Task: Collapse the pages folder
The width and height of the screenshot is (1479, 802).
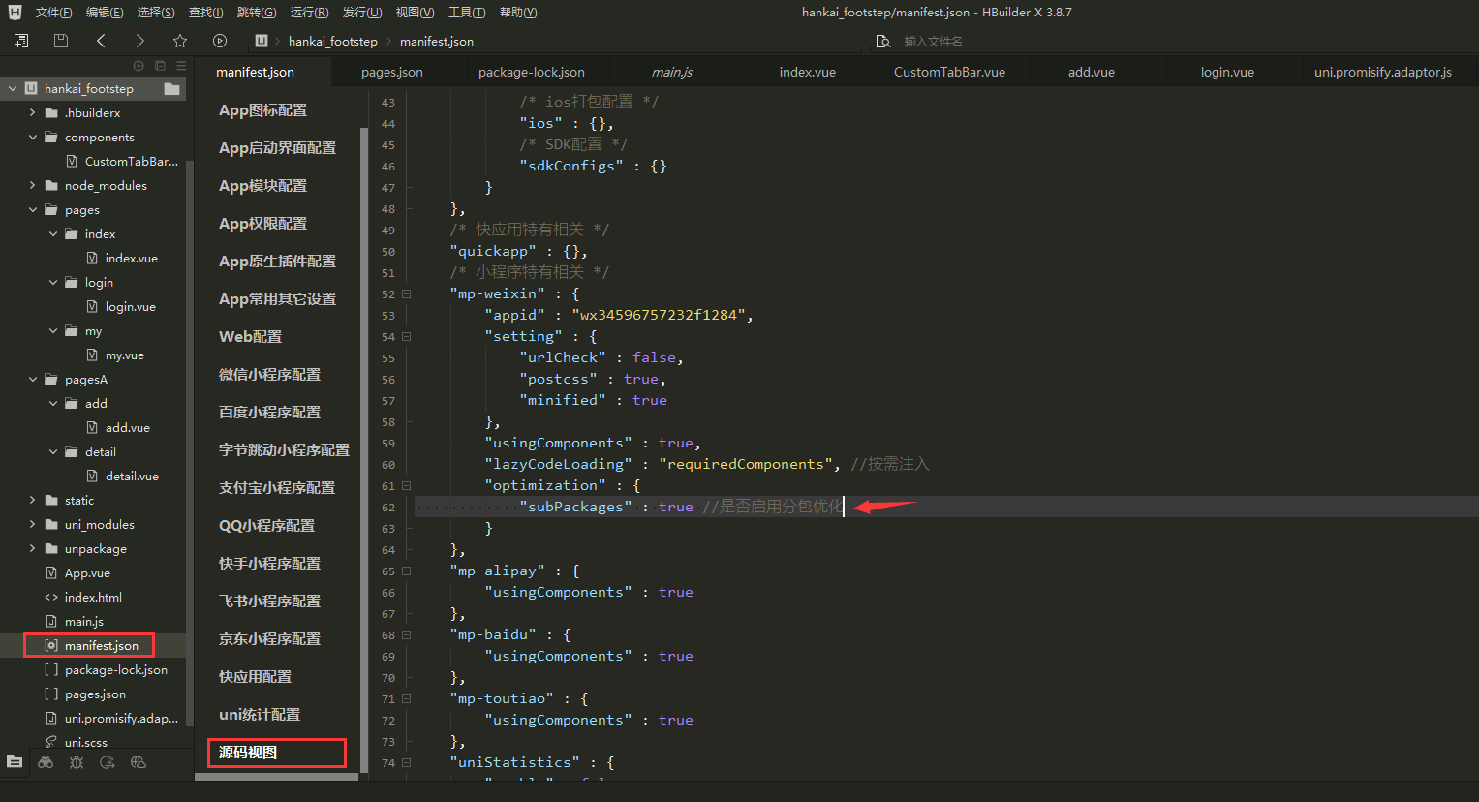Action: point(33,209)
